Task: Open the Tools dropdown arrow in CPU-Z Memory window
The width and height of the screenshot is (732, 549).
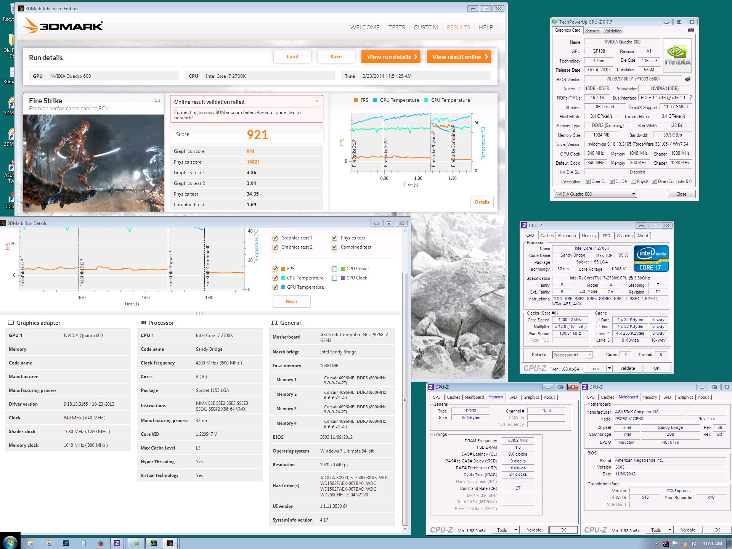Action: point(516,530)
